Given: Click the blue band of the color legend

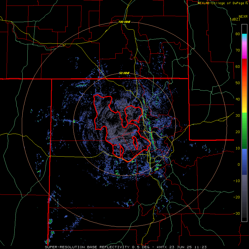Looking at the screenshot, I should 244,162.
